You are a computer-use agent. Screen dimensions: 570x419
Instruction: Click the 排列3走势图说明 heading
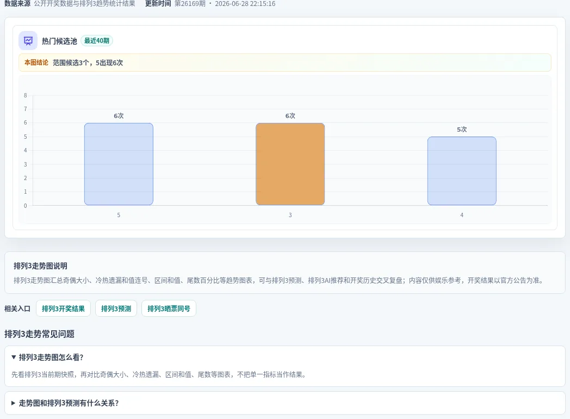click(x=40, y=266)
